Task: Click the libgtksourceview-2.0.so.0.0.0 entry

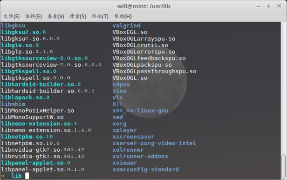Action: coord(51,65)
